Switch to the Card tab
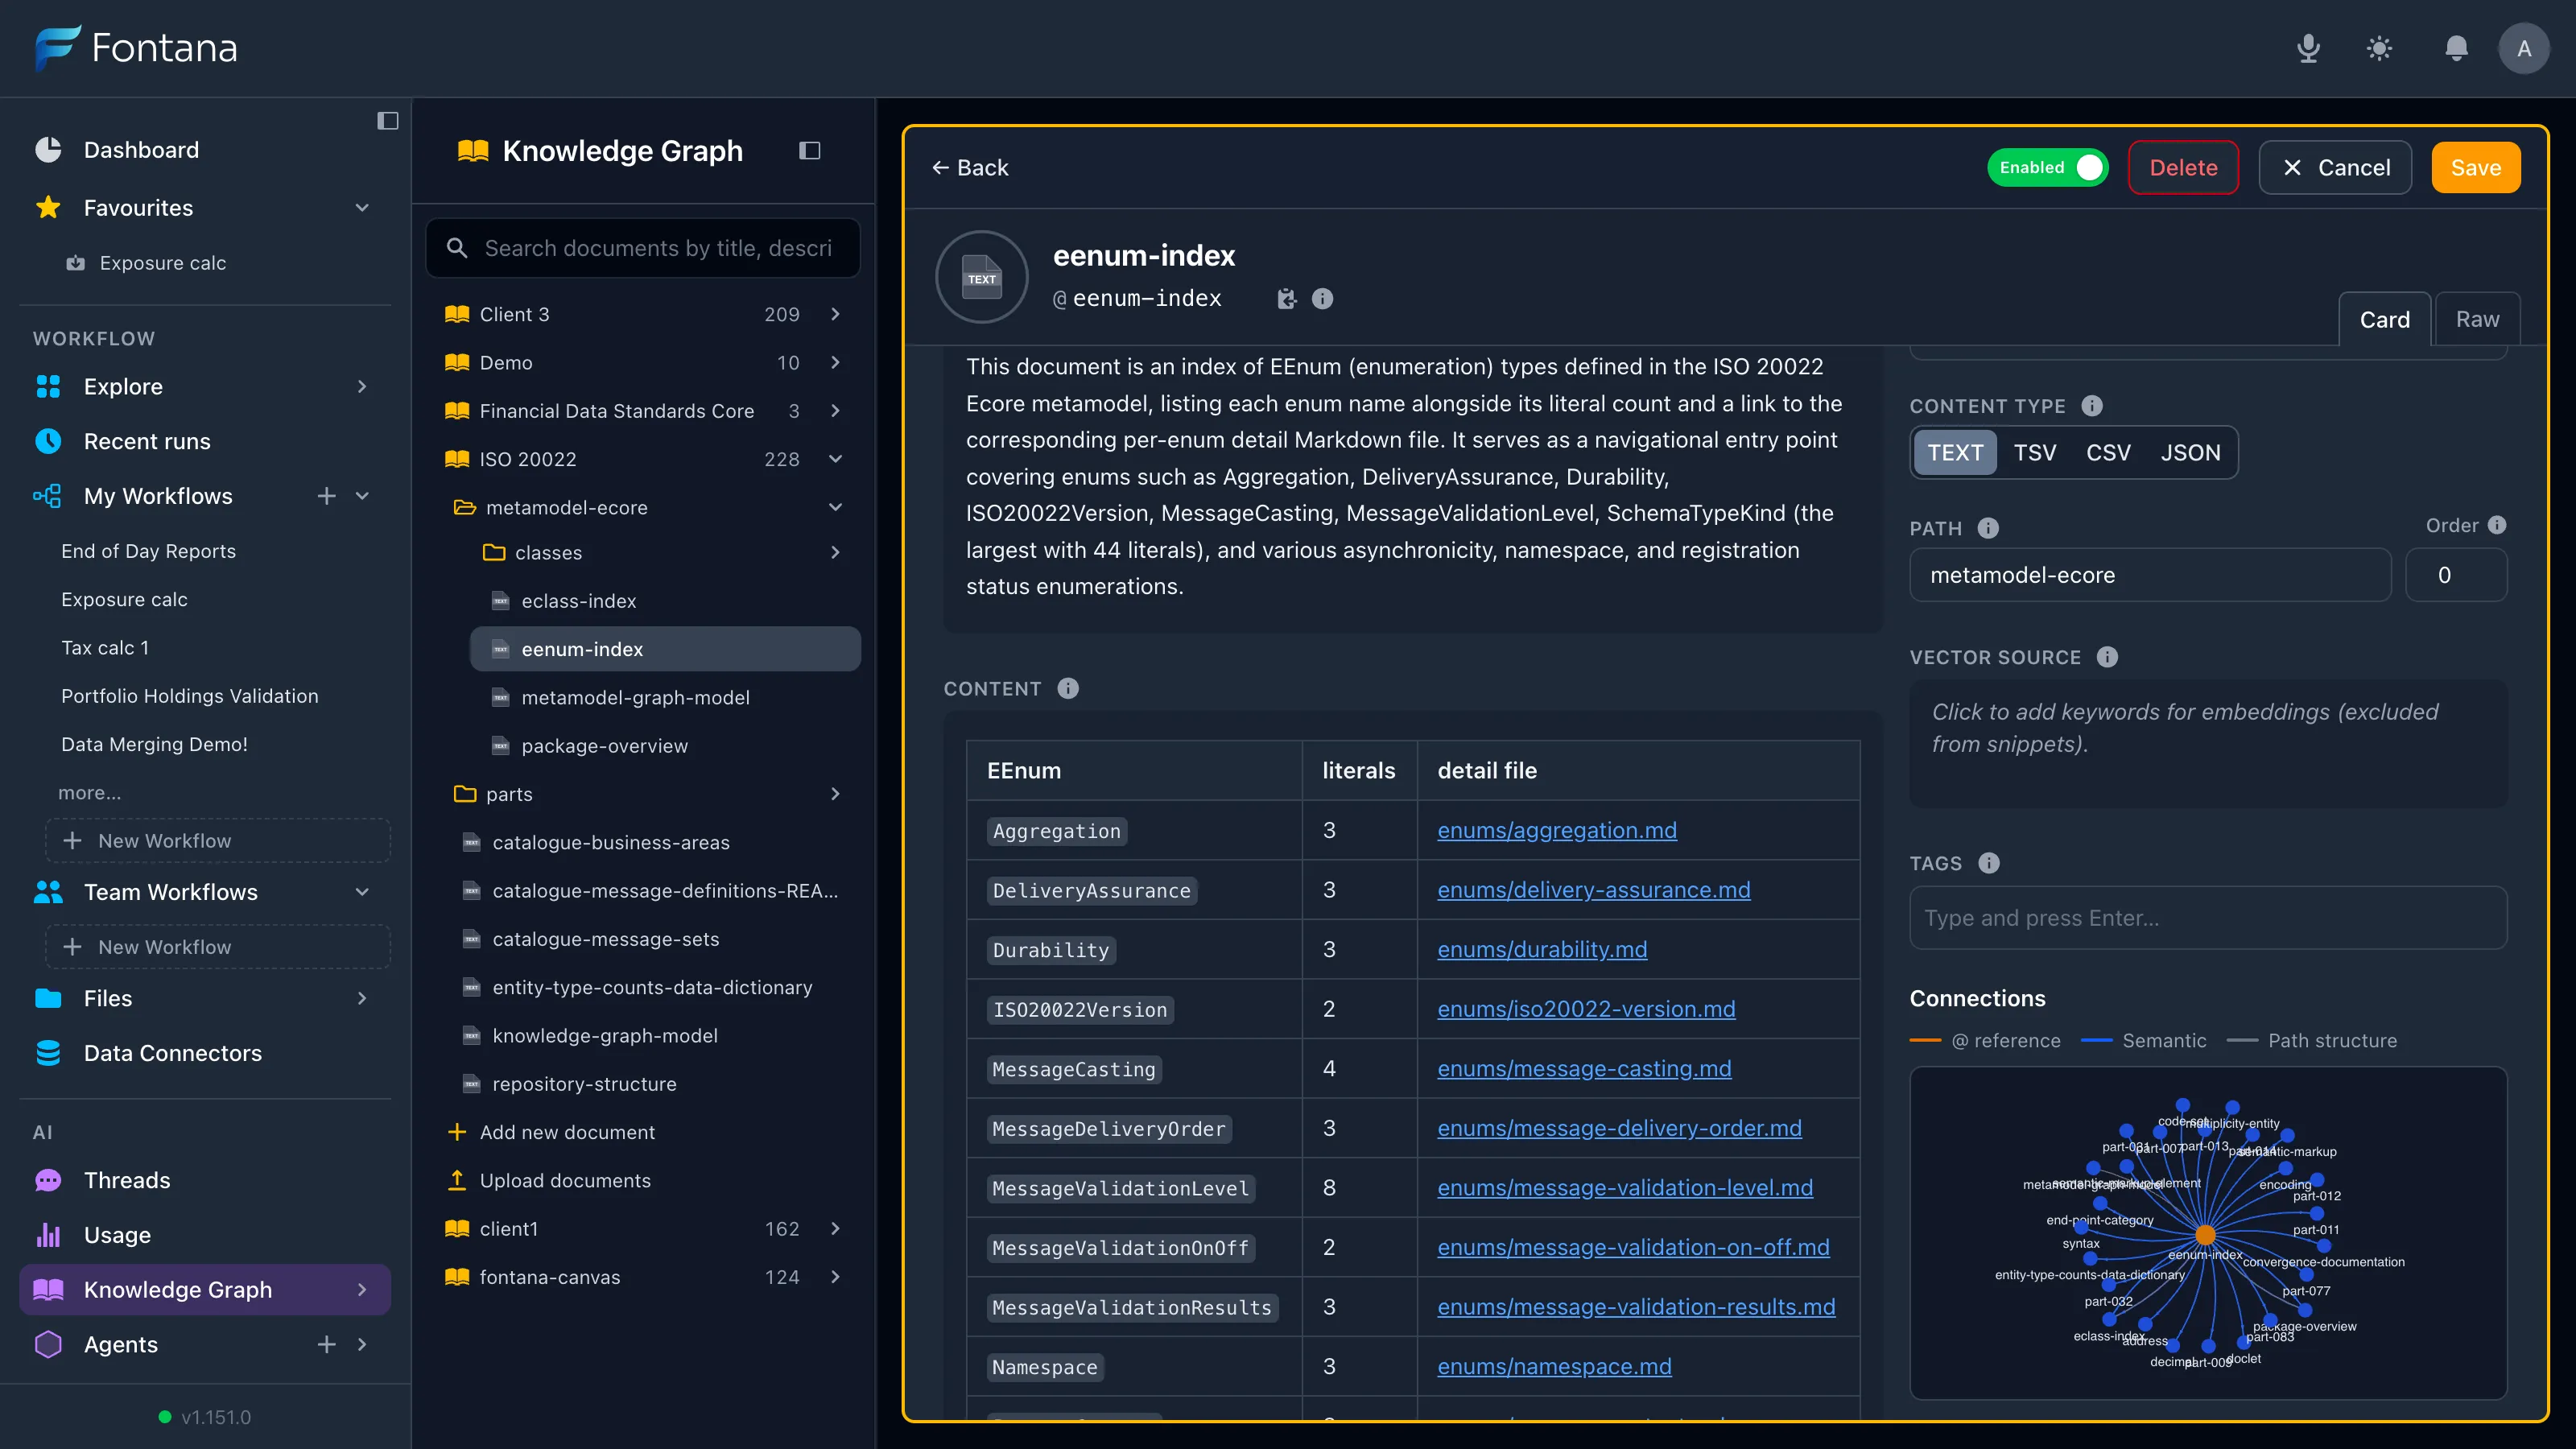 tap(2384, 319)
